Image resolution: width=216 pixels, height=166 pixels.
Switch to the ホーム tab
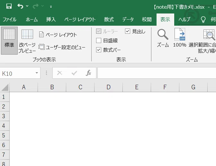(32, 19)
